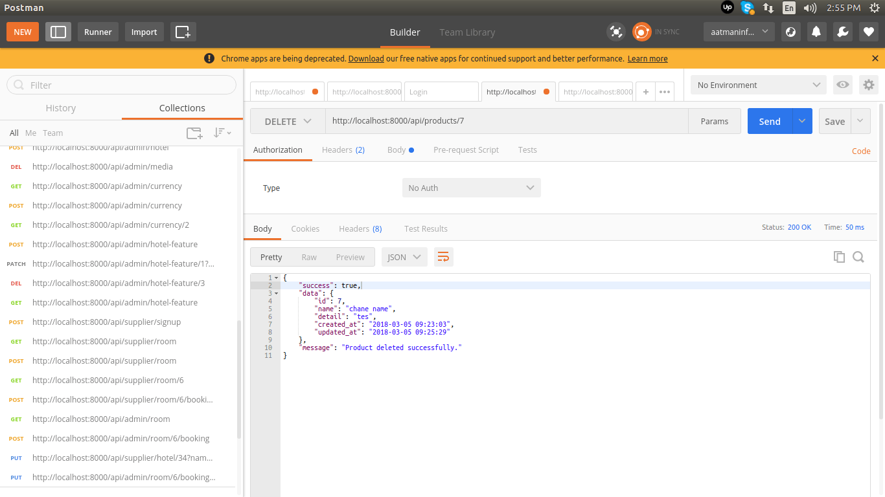Expand the No Environment dropdown
The image size is (885, 497).
click(x=758, y=85)
